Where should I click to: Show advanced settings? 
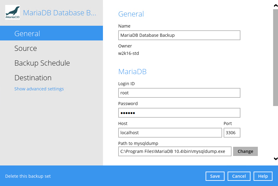pyautogui.click(x=39, y=89)
